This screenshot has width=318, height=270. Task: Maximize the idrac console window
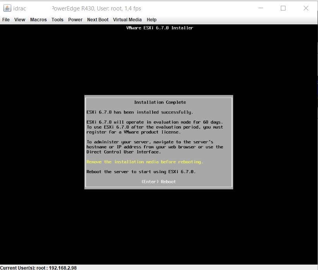tap(283, 8)
